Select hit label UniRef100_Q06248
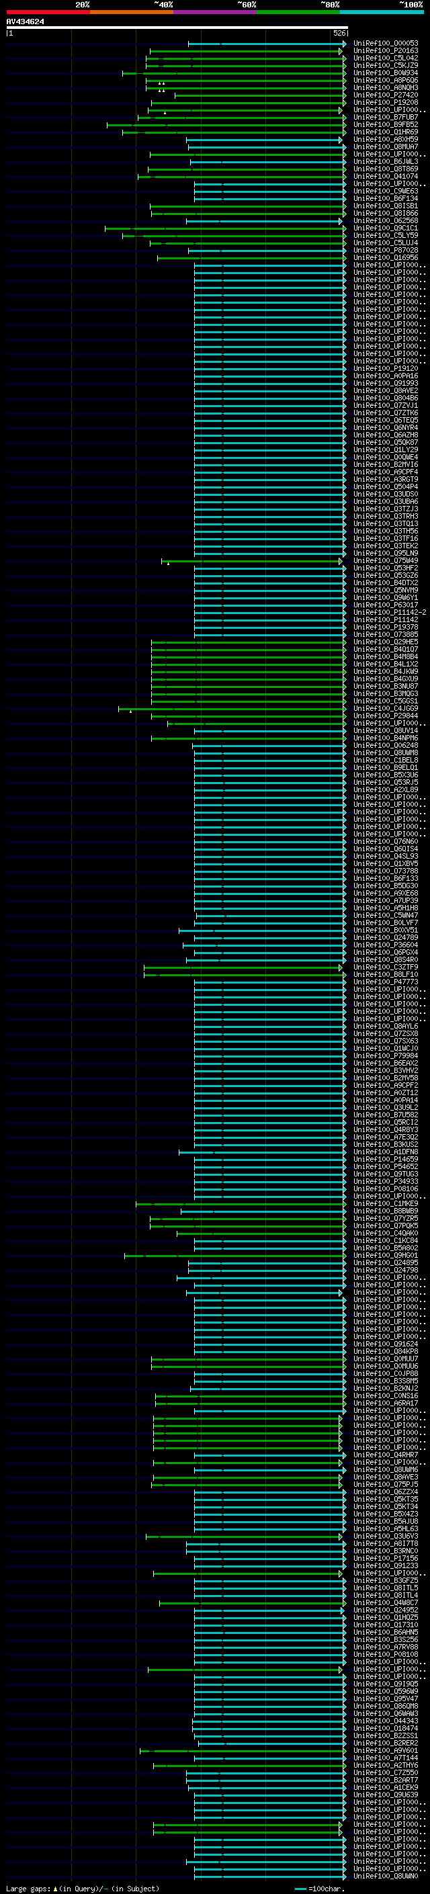The width and height of the screenshot is (430, 1894). (386, 746)
